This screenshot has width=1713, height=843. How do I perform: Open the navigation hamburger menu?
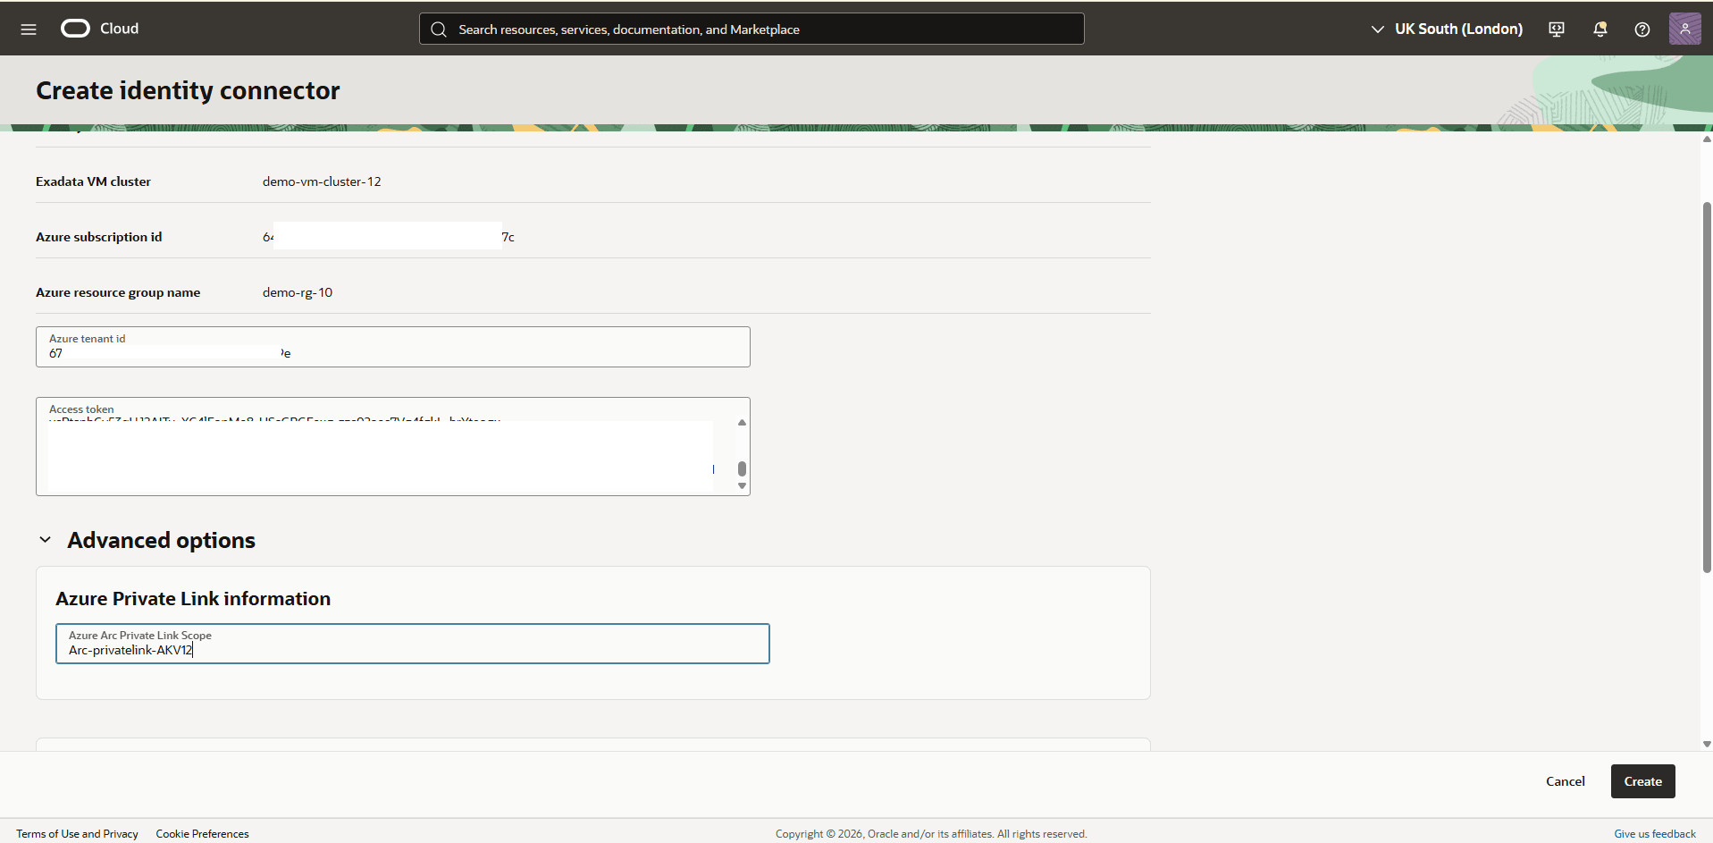tap(29, 28)
